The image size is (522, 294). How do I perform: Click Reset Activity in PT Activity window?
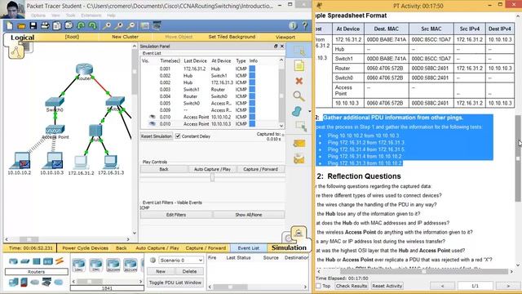pos(387,286)
